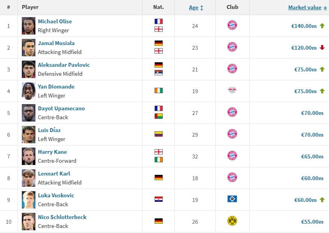Click Colombia flag beside Luis Díaz
The image size is (329, 233).
click(158, 134)
